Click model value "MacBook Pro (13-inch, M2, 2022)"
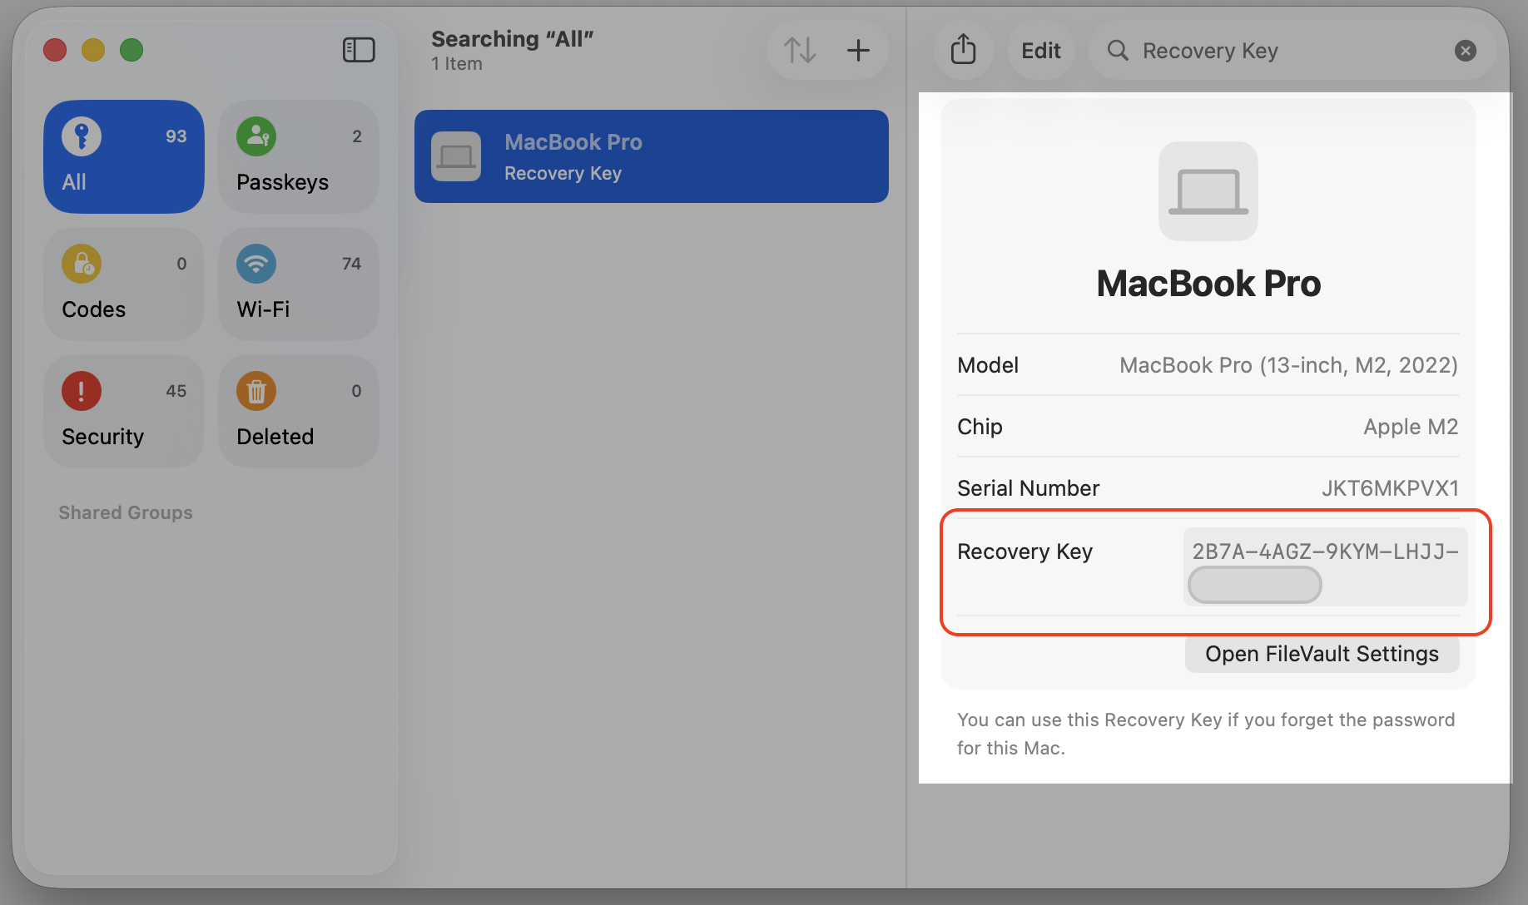The height and width of the screenshot is (905, 1528). [1288, 365]
